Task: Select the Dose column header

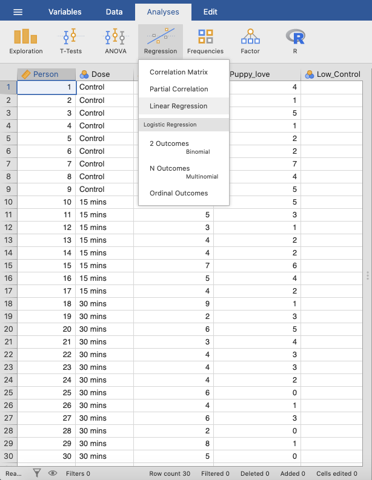Action: point(104,74)
